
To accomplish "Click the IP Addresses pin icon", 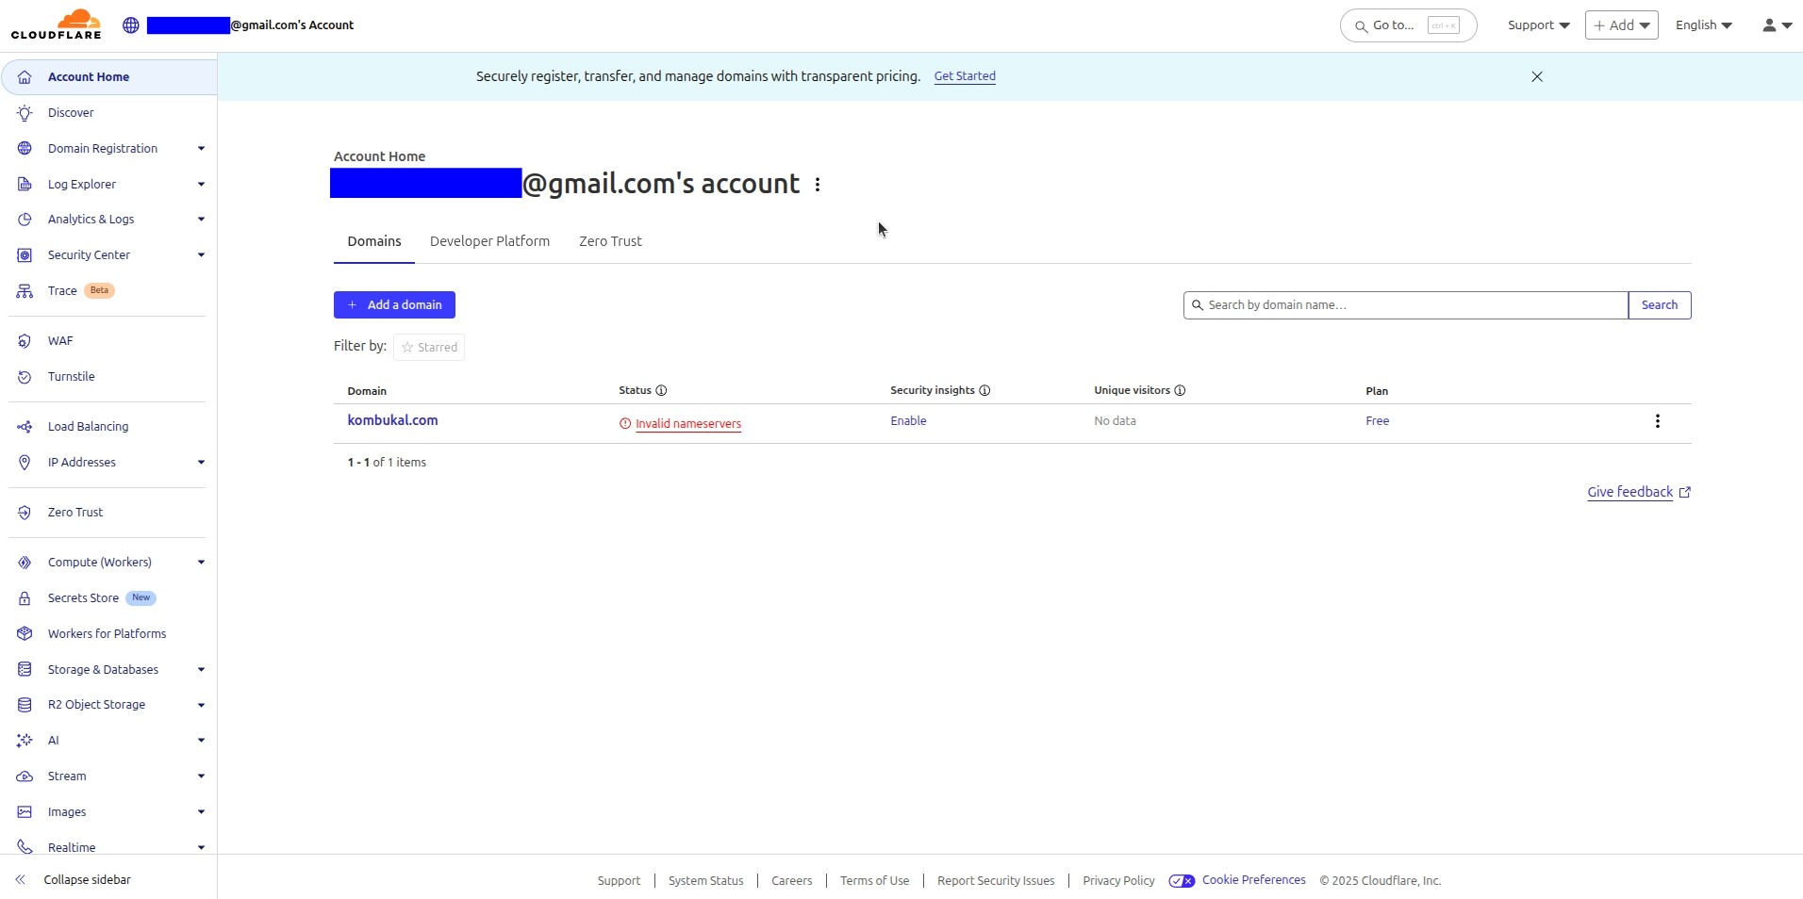I will pyautogui.click(x=25, y=463).
